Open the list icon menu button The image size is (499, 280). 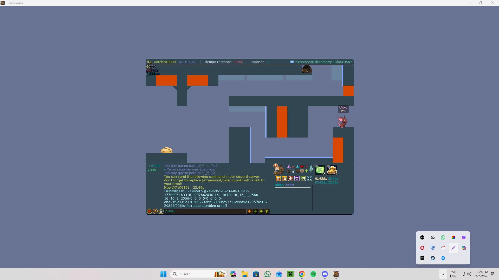pos(284,178)
